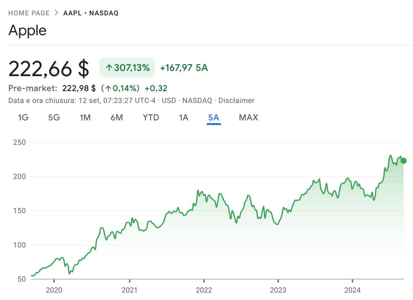Click the up arrow in the 307,13% badge
This screenshot has width=413, height=300.
109,68
